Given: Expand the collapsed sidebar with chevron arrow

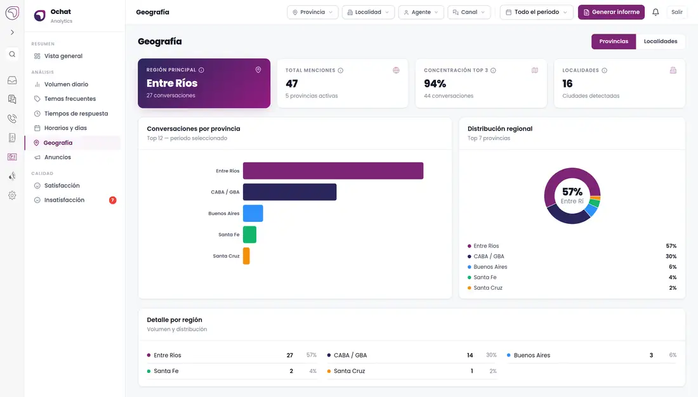Looking at the screenshot, I should (x=13, y=32).
